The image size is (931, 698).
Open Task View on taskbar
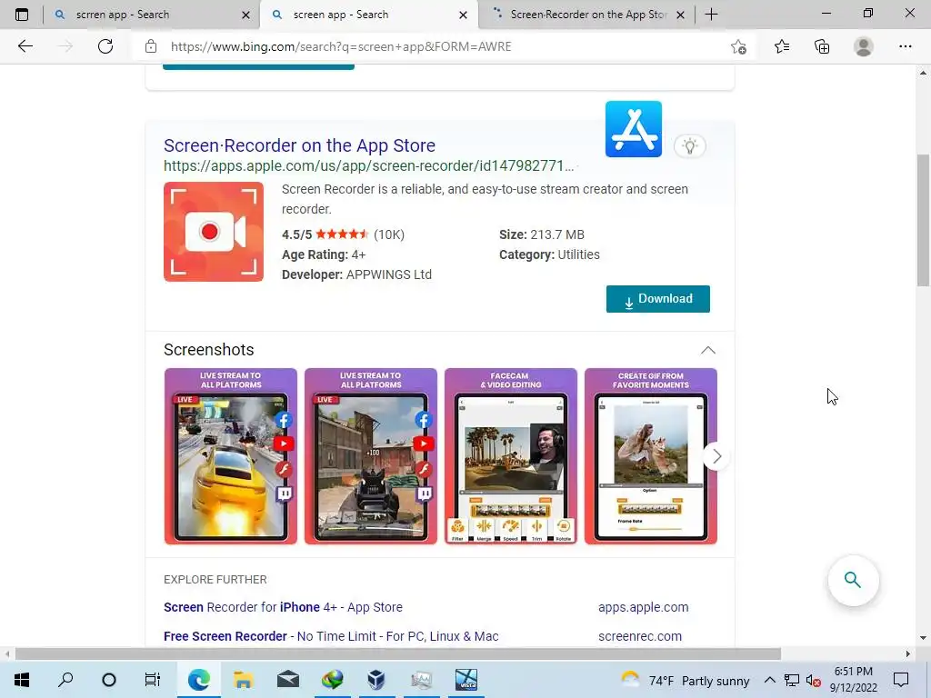point(153,680)
